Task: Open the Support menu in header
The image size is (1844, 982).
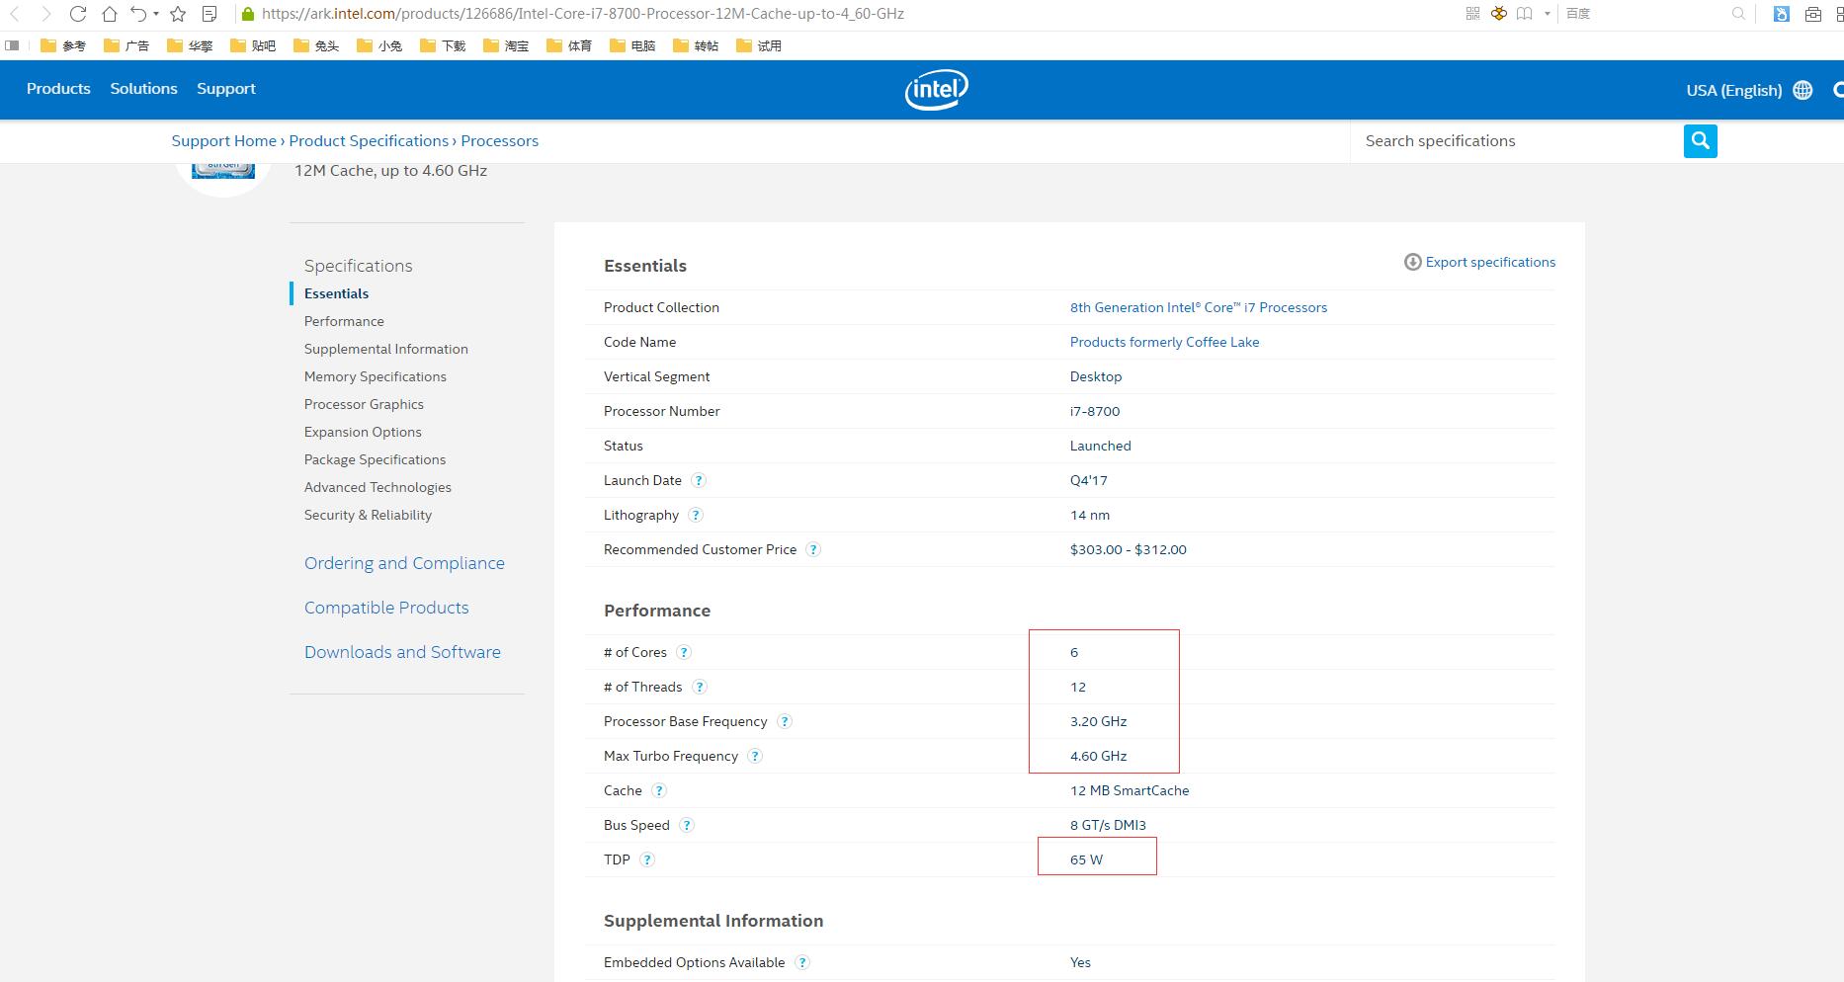Action: pyautogui.click(x=225, y=89)
